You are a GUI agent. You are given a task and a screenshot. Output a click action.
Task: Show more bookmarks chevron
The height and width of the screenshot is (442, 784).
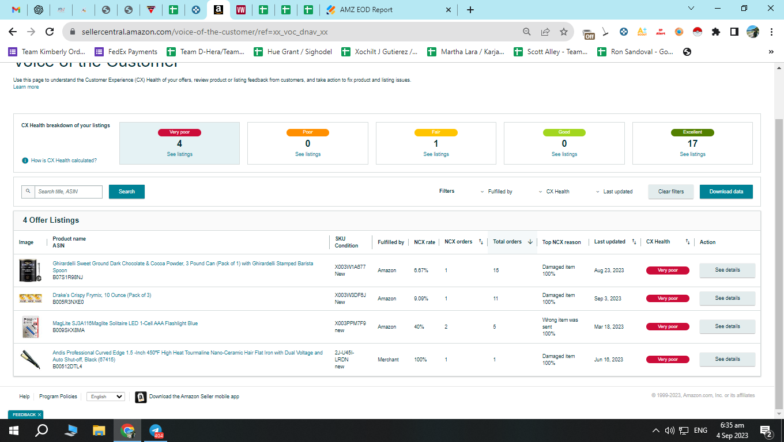tap(771, 52)
